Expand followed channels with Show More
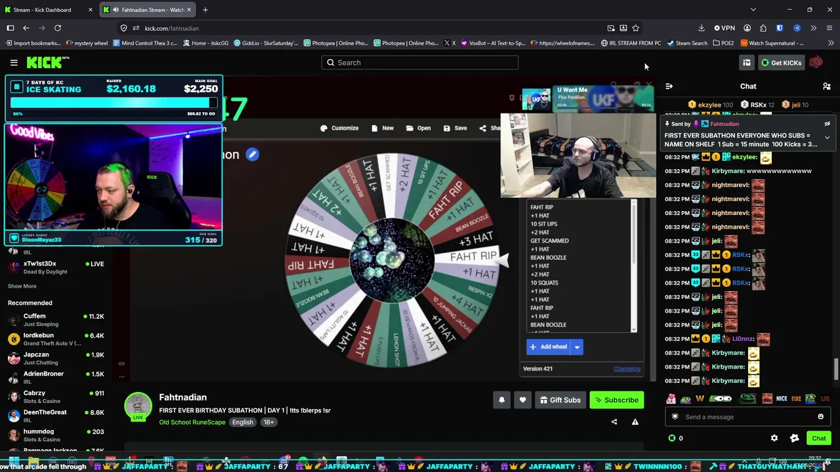840x472 pixels. click(22, 286)
